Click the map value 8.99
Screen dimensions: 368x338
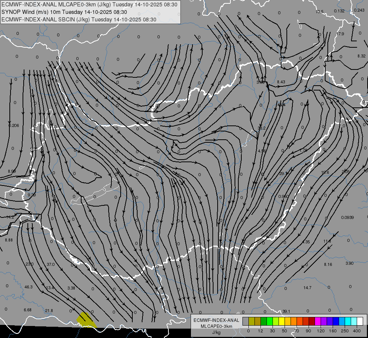tap(12, 172)
